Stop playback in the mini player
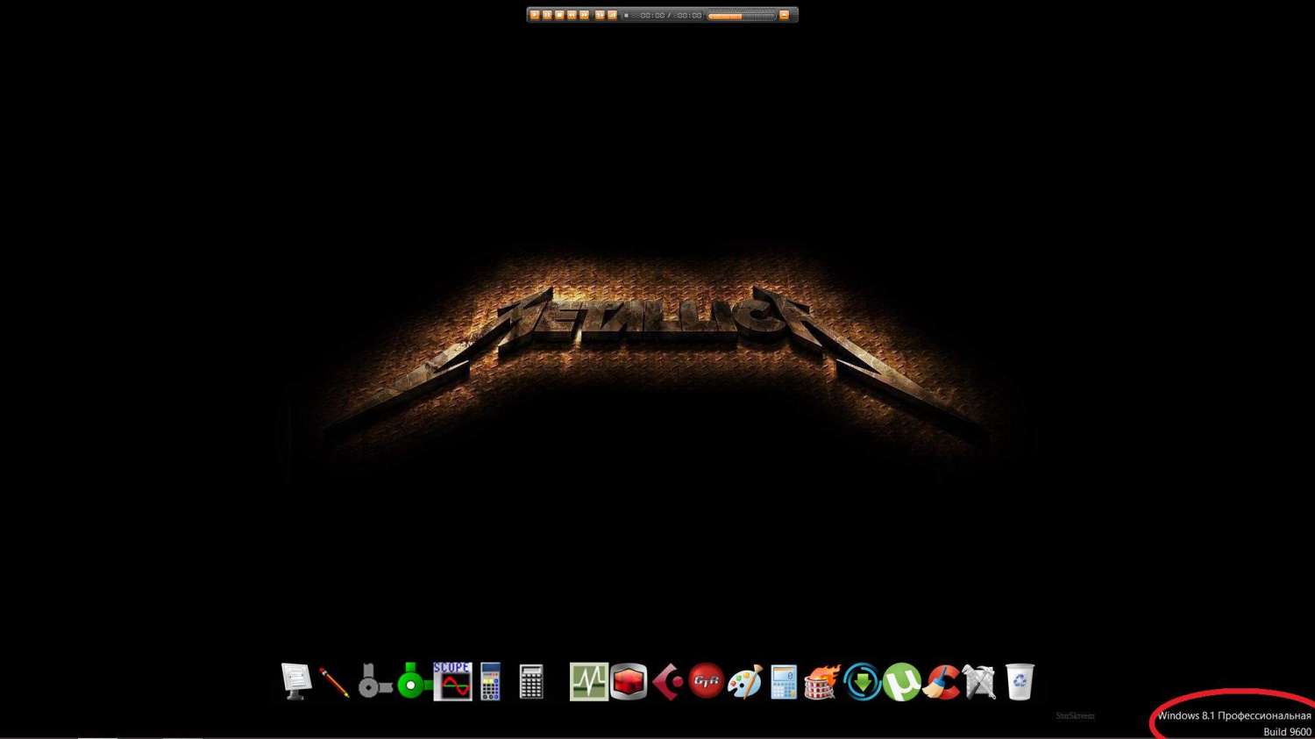This screenshot has width=1315, height=739. tap(559, 15)
